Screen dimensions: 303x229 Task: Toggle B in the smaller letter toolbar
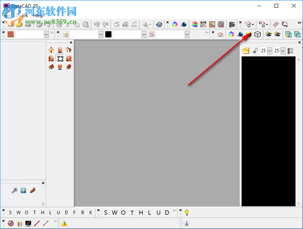click(x=82, y=213)
